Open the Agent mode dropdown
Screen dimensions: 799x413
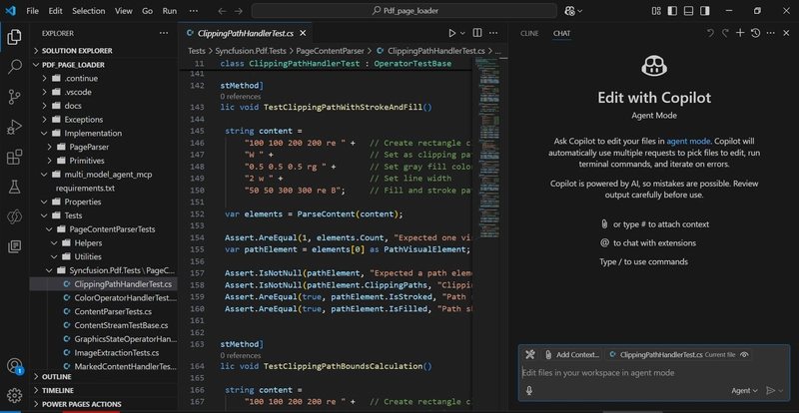click(744, 391)
